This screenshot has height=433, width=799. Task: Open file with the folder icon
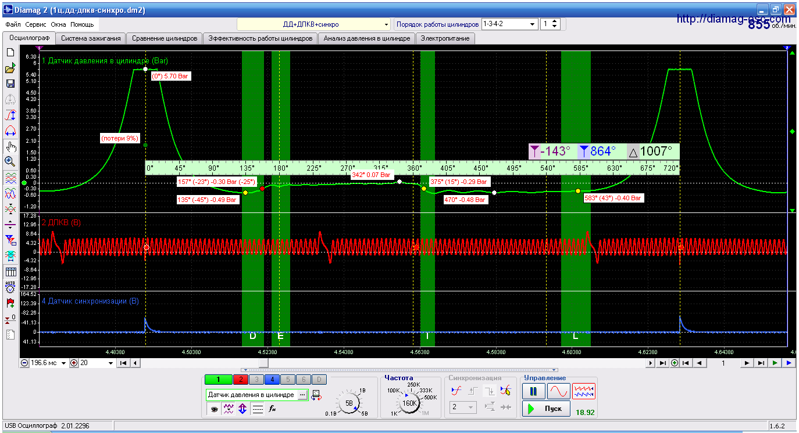(x=10, y=68)
